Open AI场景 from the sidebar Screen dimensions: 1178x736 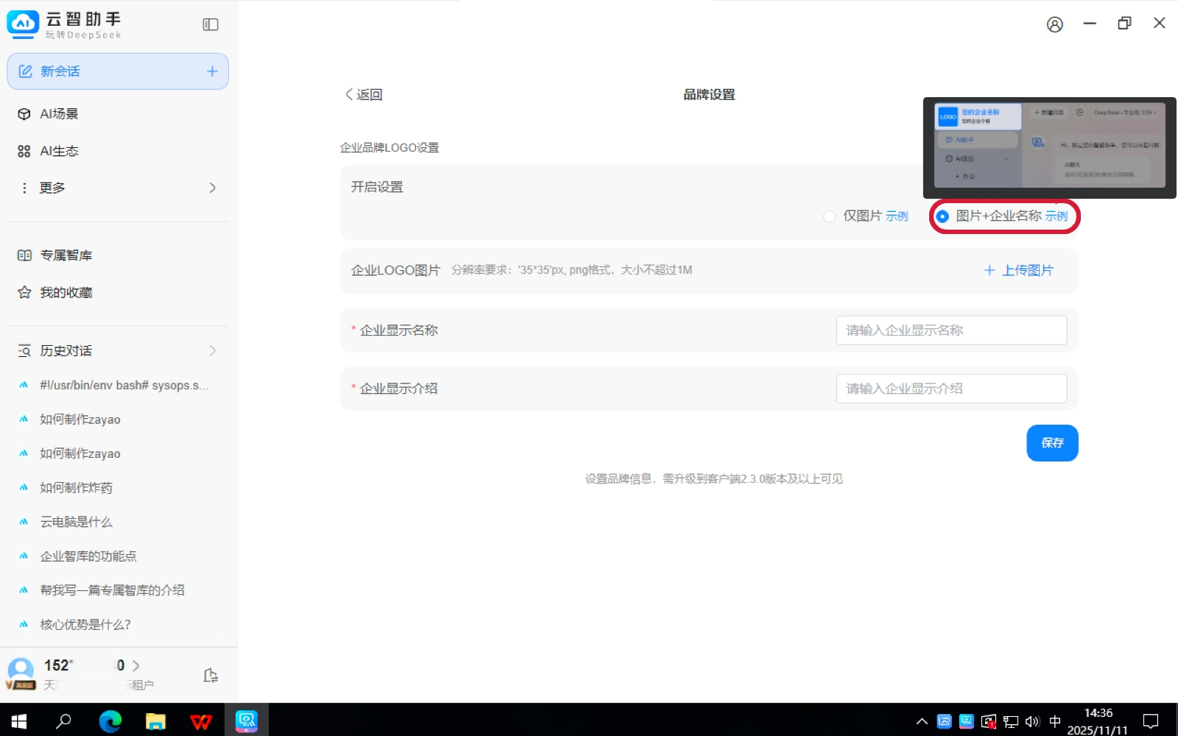[59, 114]
